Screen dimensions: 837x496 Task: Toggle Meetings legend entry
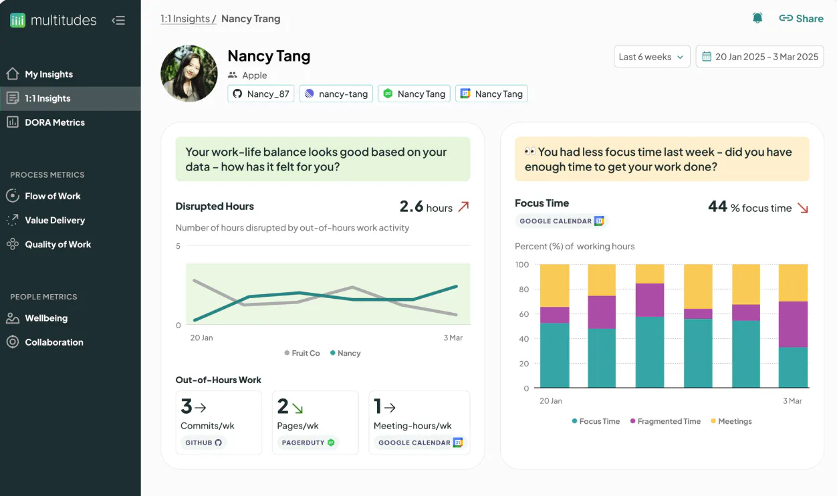coord(731,421)
